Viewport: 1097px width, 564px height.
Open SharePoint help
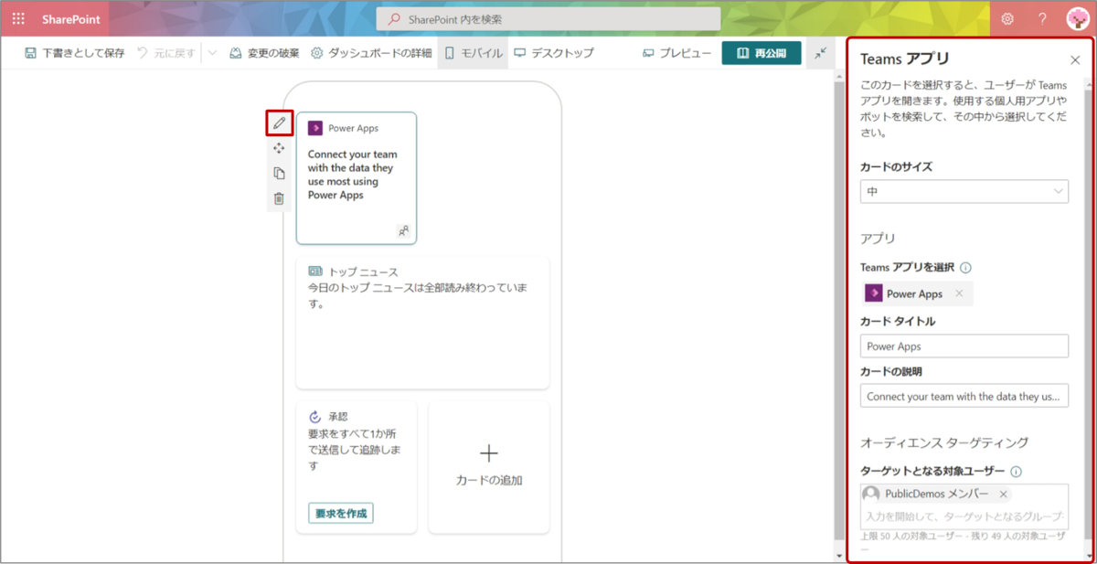[1041, 18]
